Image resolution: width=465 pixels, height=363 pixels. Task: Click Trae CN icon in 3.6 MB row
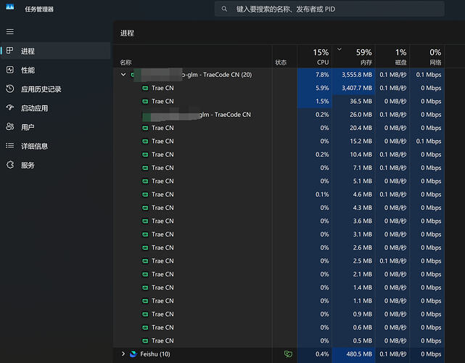point(145,221)
